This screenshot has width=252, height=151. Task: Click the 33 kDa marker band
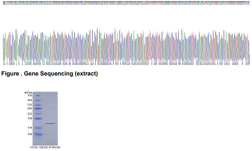click(x=38, y=105)
